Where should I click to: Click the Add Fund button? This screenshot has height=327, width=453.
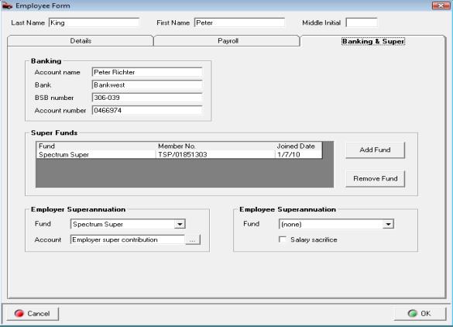pos(375,150)
